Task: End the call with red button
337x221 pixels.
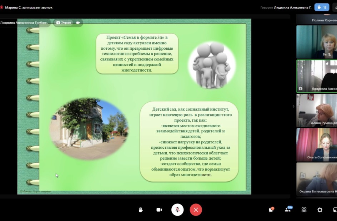Action: [196, 210]
